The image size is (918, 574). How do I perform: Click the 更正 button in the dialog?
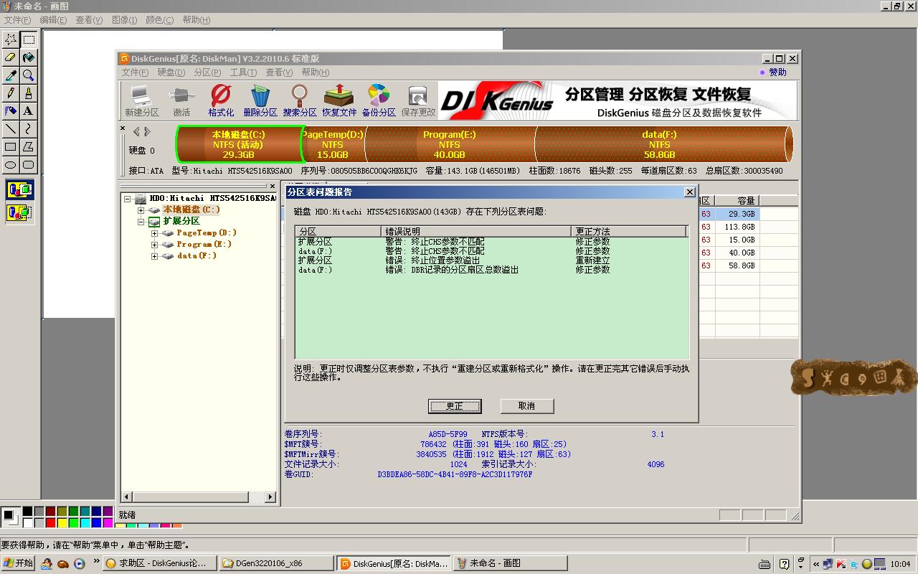tap(455, 406)
